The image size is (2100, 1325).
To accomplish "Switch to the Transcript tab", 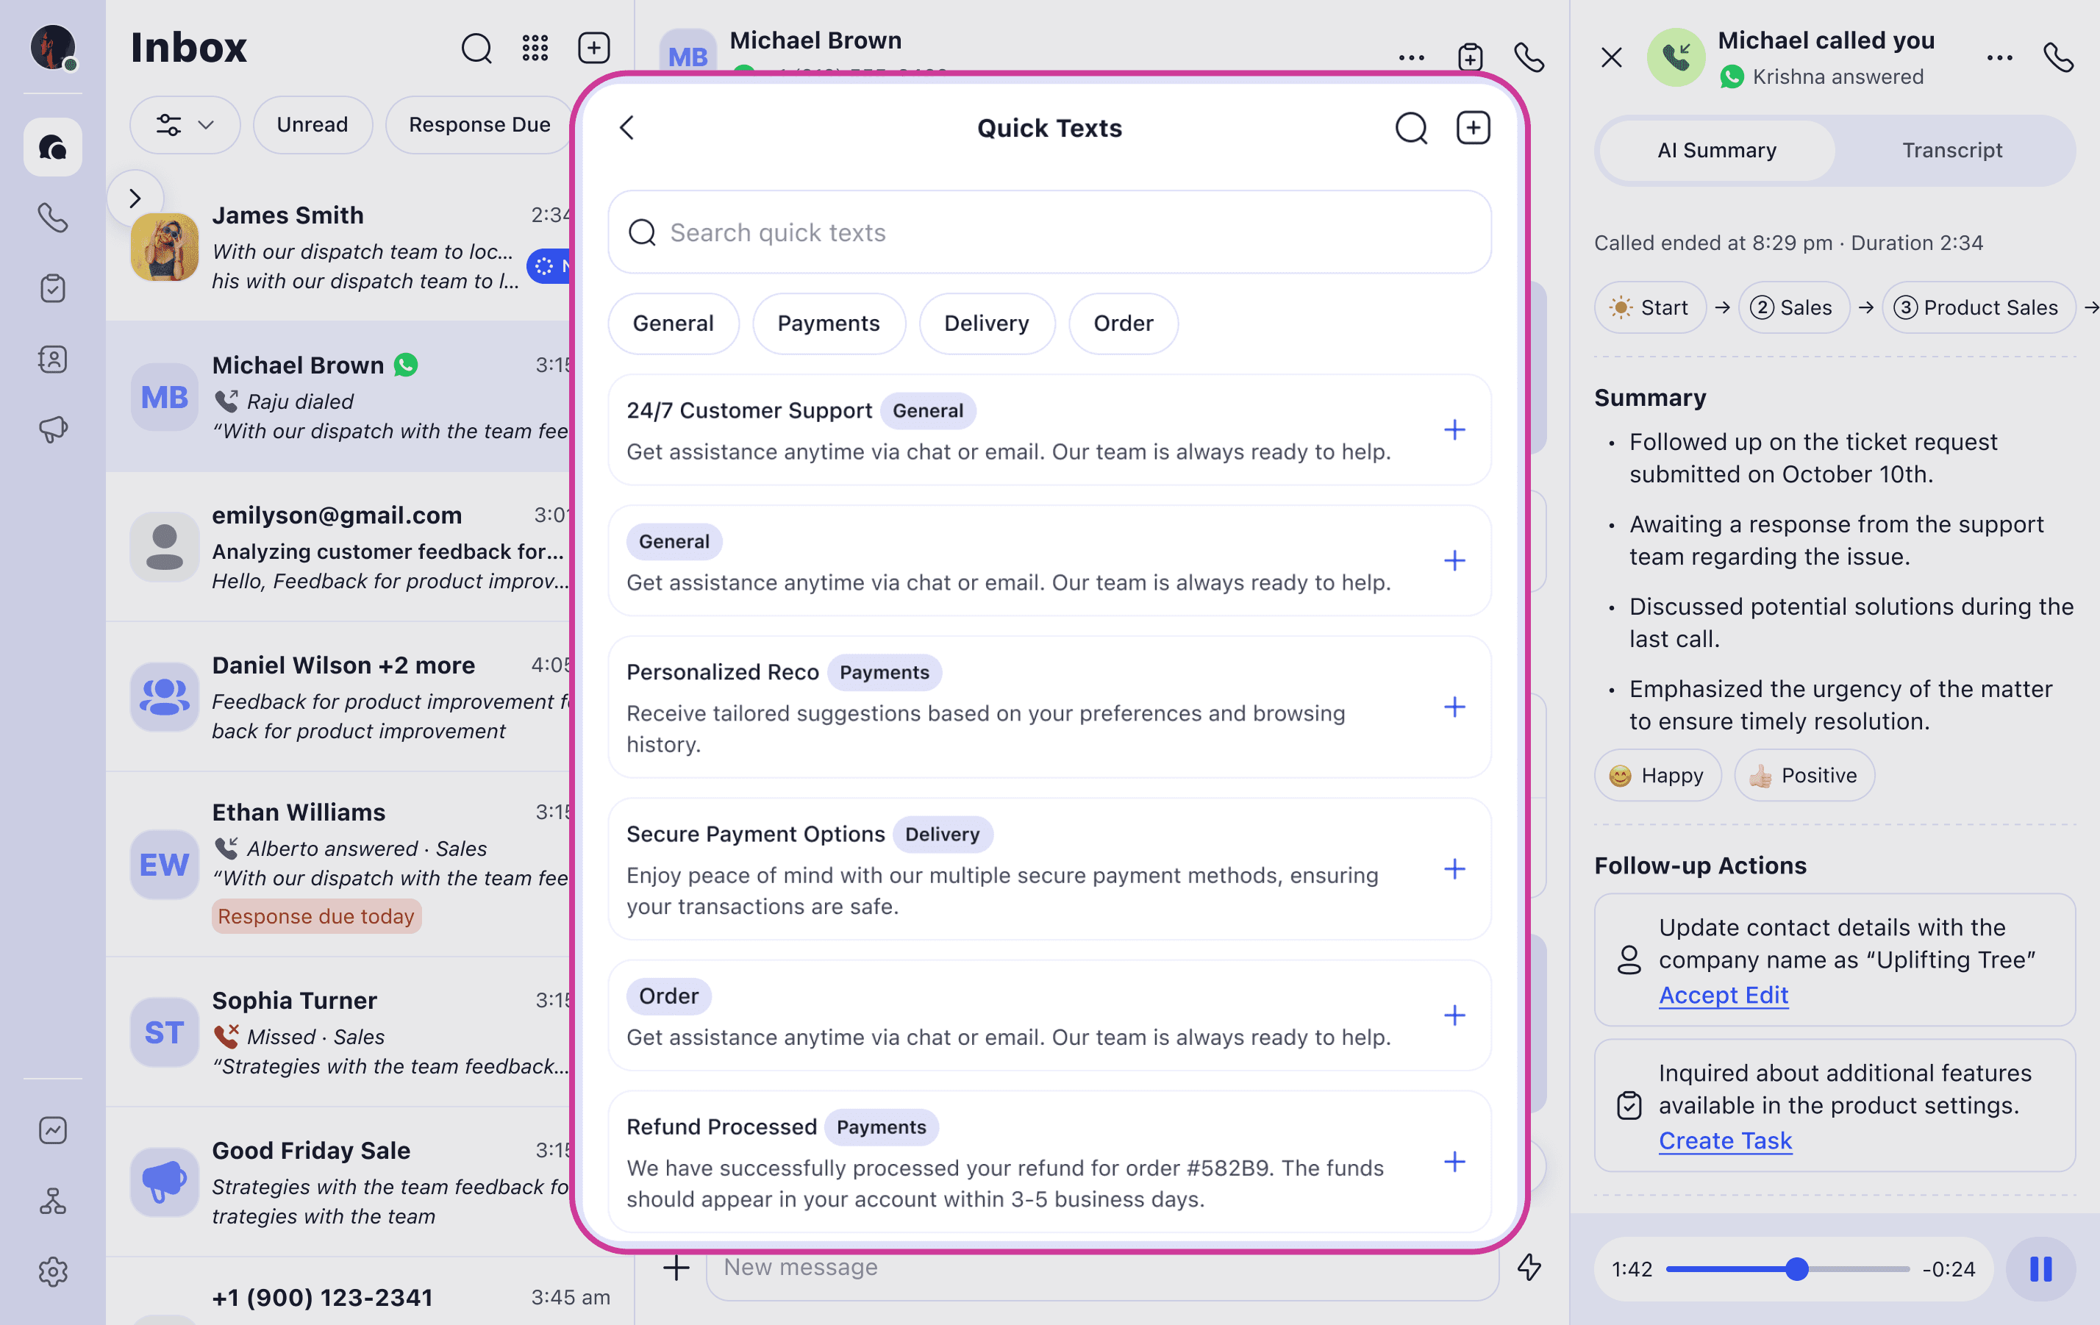I will click(1951, 150).
